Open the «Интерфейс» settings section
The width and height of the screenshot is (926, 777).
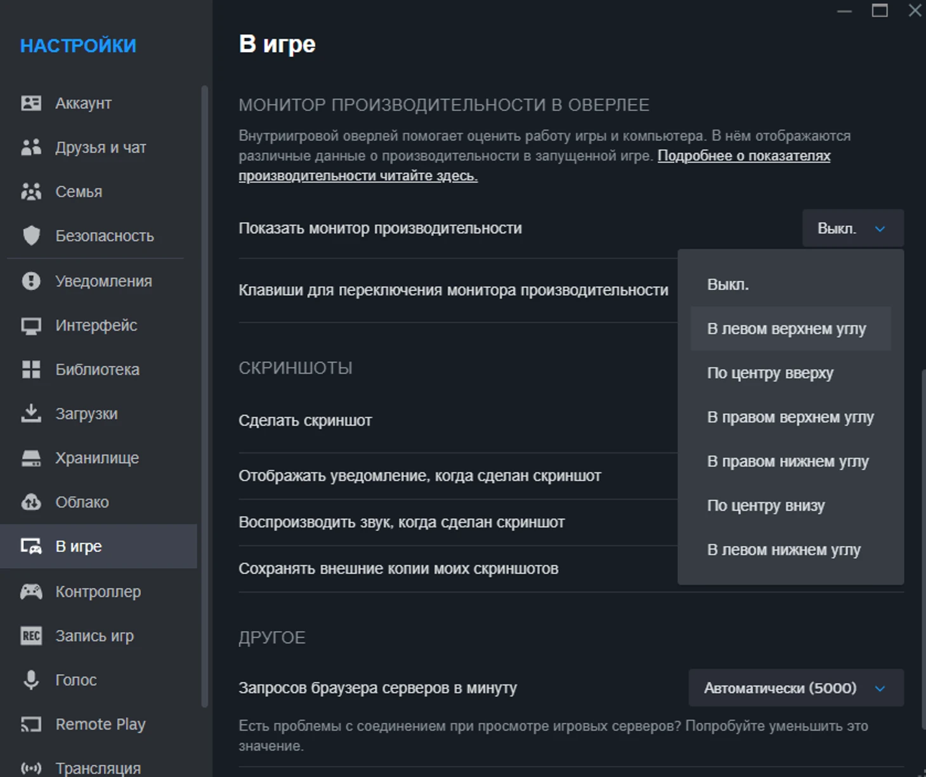pos(96,325)
